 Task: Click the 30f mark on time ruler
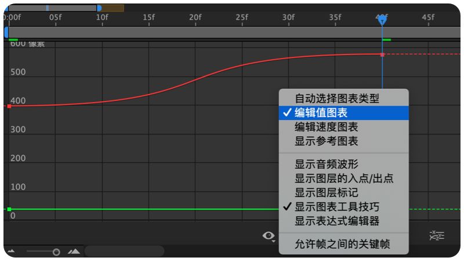(288, 17)
